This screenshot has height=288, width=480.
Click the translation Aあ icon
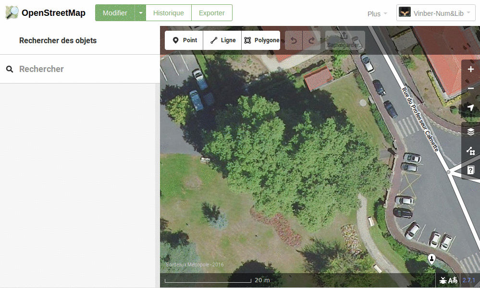(453, 280)
